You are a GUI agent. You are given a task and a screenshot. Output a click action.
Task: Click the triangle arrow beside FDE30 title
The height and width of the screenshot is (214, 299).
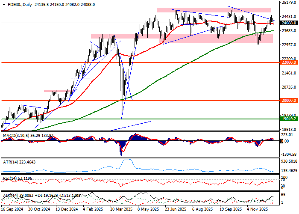3,4
